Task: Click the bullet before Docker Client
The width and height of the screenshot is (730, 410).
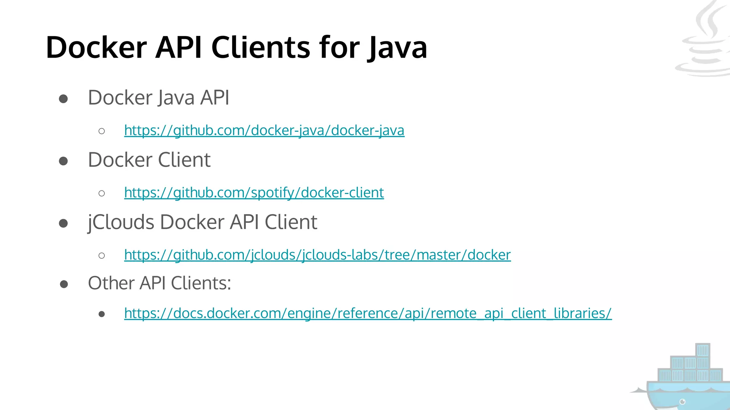Action: [x=63, y=161]
